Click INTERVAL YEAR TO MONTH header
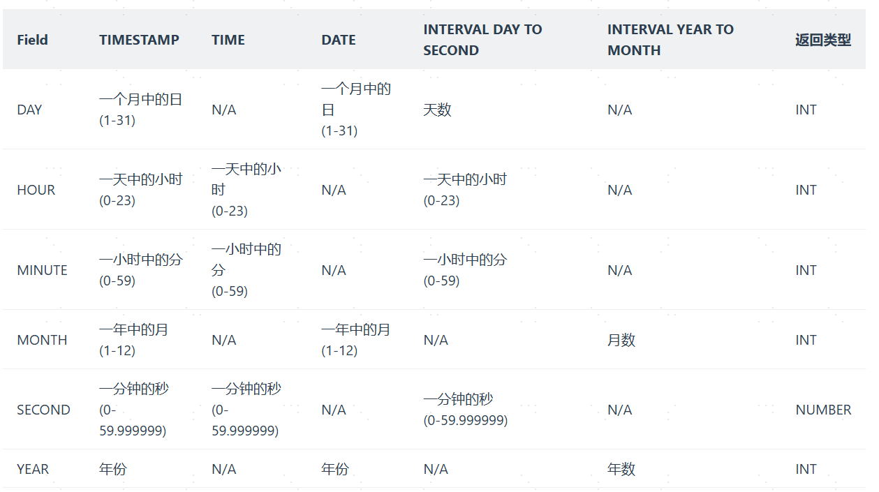Image resolution: width=879 pixels, height=492 pixels. [x=670, y=40]
